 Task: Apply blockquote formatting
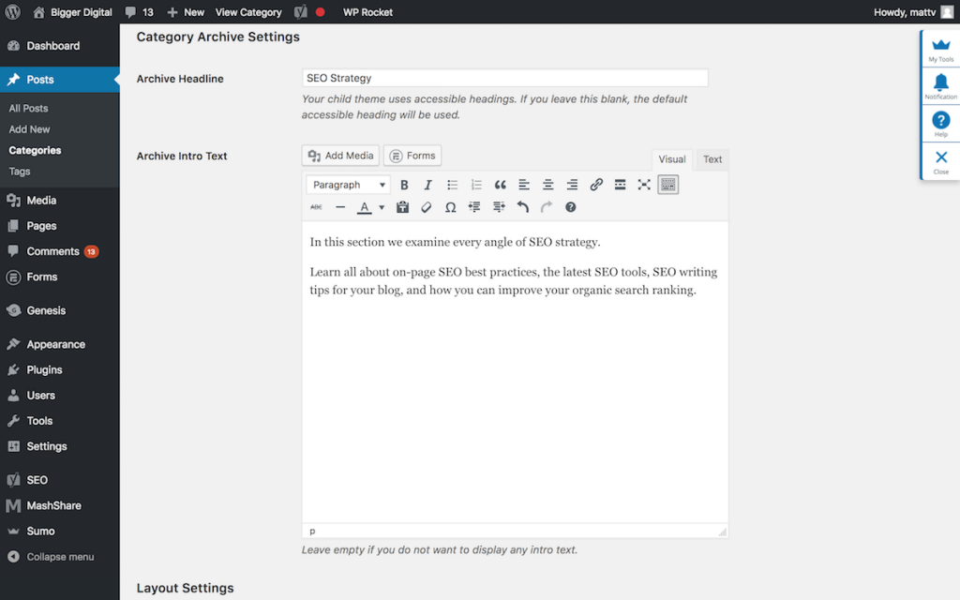tap(501, 185)
